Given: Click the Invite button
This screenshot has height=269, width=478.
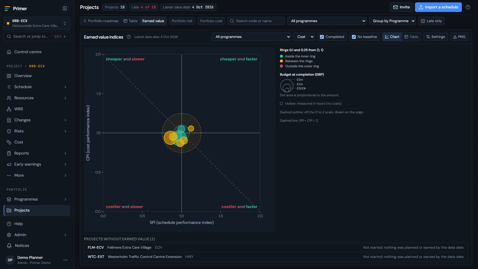Looking at the screenshot, I should click(x=402, y=7).
